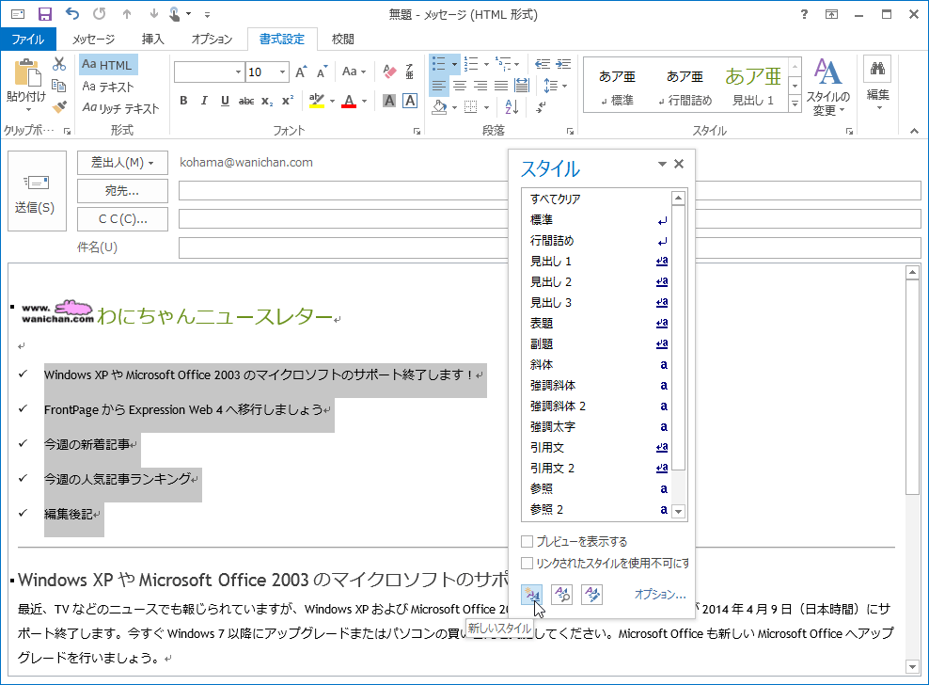Viewport: 929px width, 685px height.
Task: Enable the preview display checkbox
Action: click(x=527, y=541)
